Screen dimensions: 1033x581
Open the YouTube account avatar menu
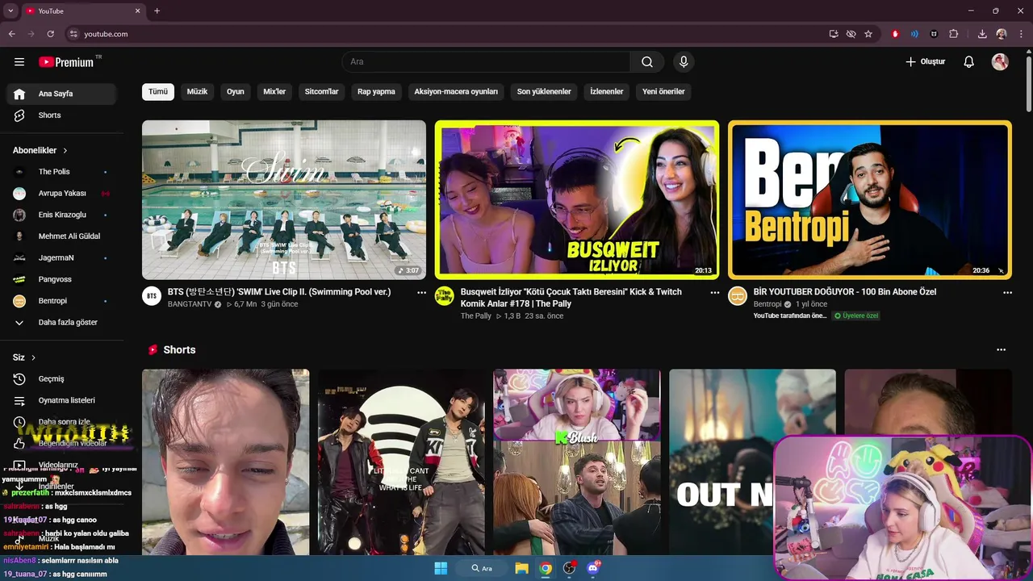pos(1000,62)
